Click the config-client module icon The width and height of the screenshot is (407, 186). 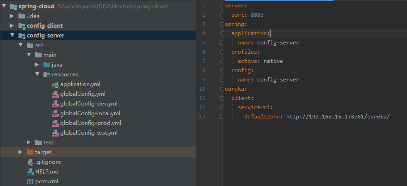click(22, 26)
